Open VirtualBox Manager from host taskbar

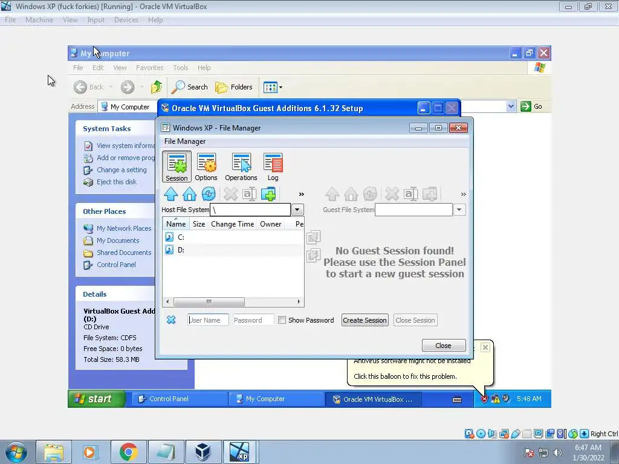coord(203,452)
